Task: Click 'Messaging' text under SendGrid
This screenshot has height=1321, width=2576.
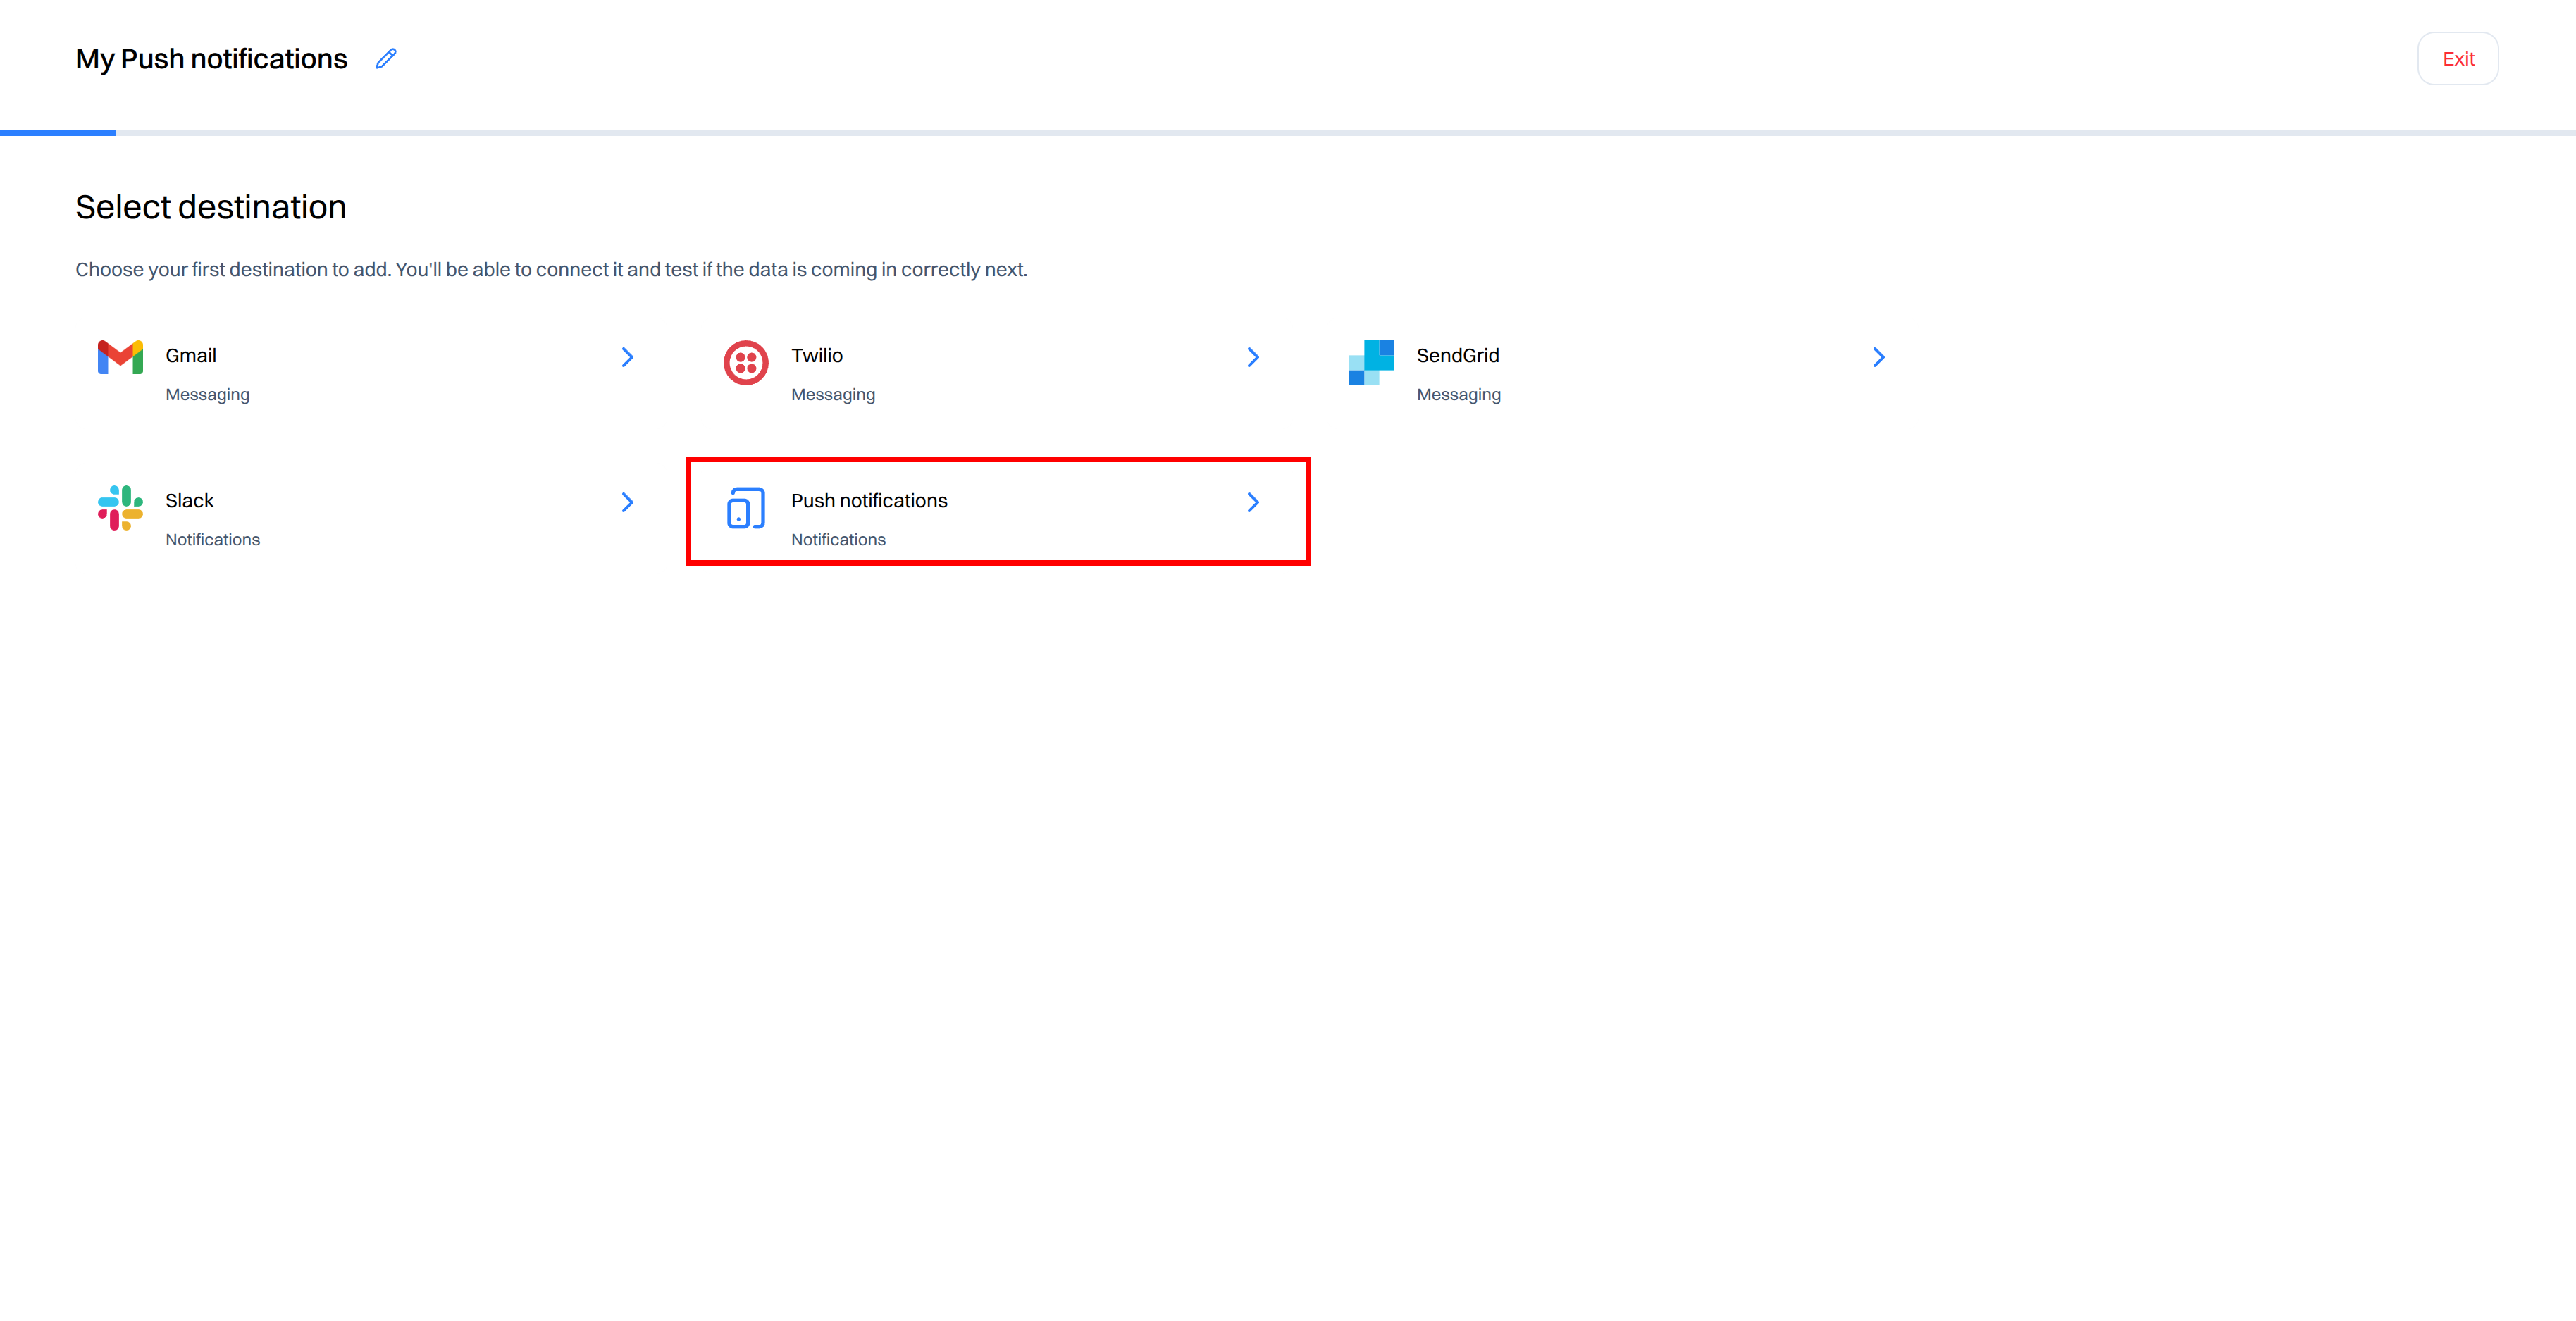Action: tap(1459, 394)
